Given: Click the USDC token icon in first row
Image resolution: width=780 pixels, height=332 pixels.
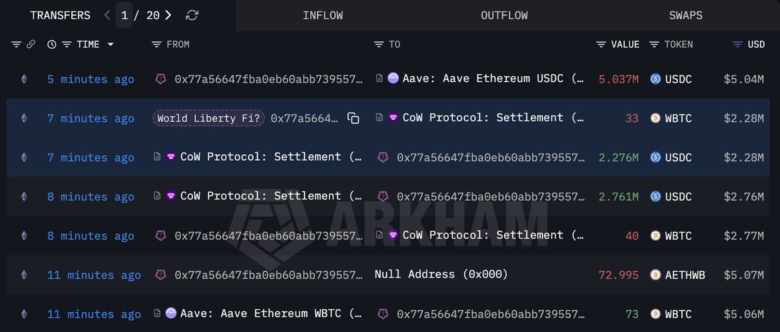Looking at the screenshot, I should click(655, 79).
